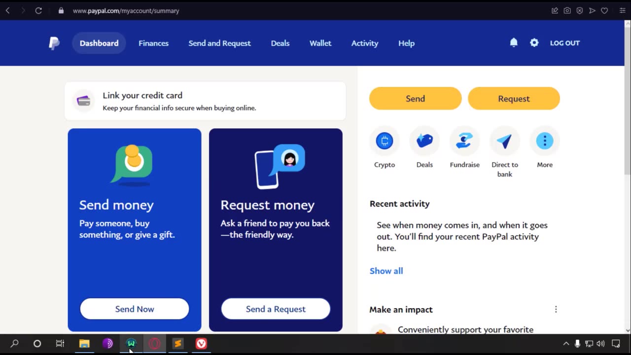Click the padlock site security icon
Screen dimensions: 631x355
point(61,10)
